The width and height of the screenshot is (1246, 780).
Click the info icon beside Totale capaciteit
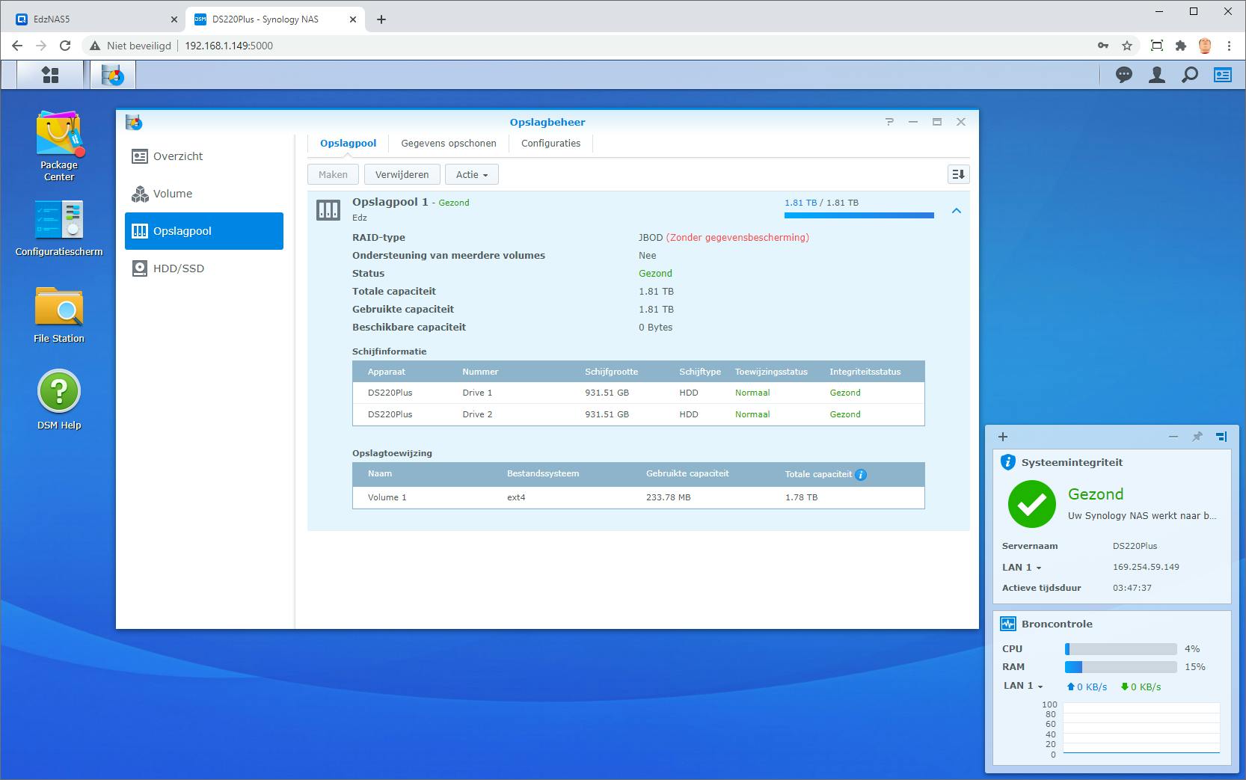click(x=861, y=475)
